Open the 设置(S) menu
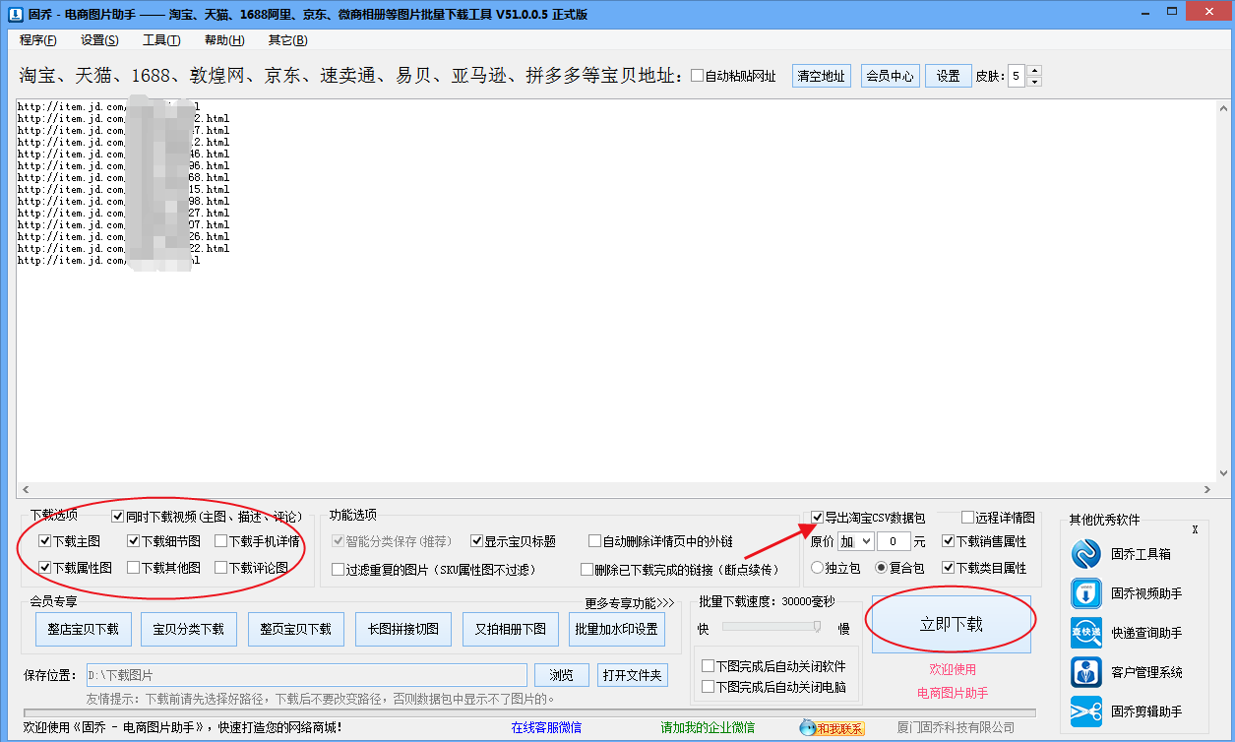 (x=99, y=40)
